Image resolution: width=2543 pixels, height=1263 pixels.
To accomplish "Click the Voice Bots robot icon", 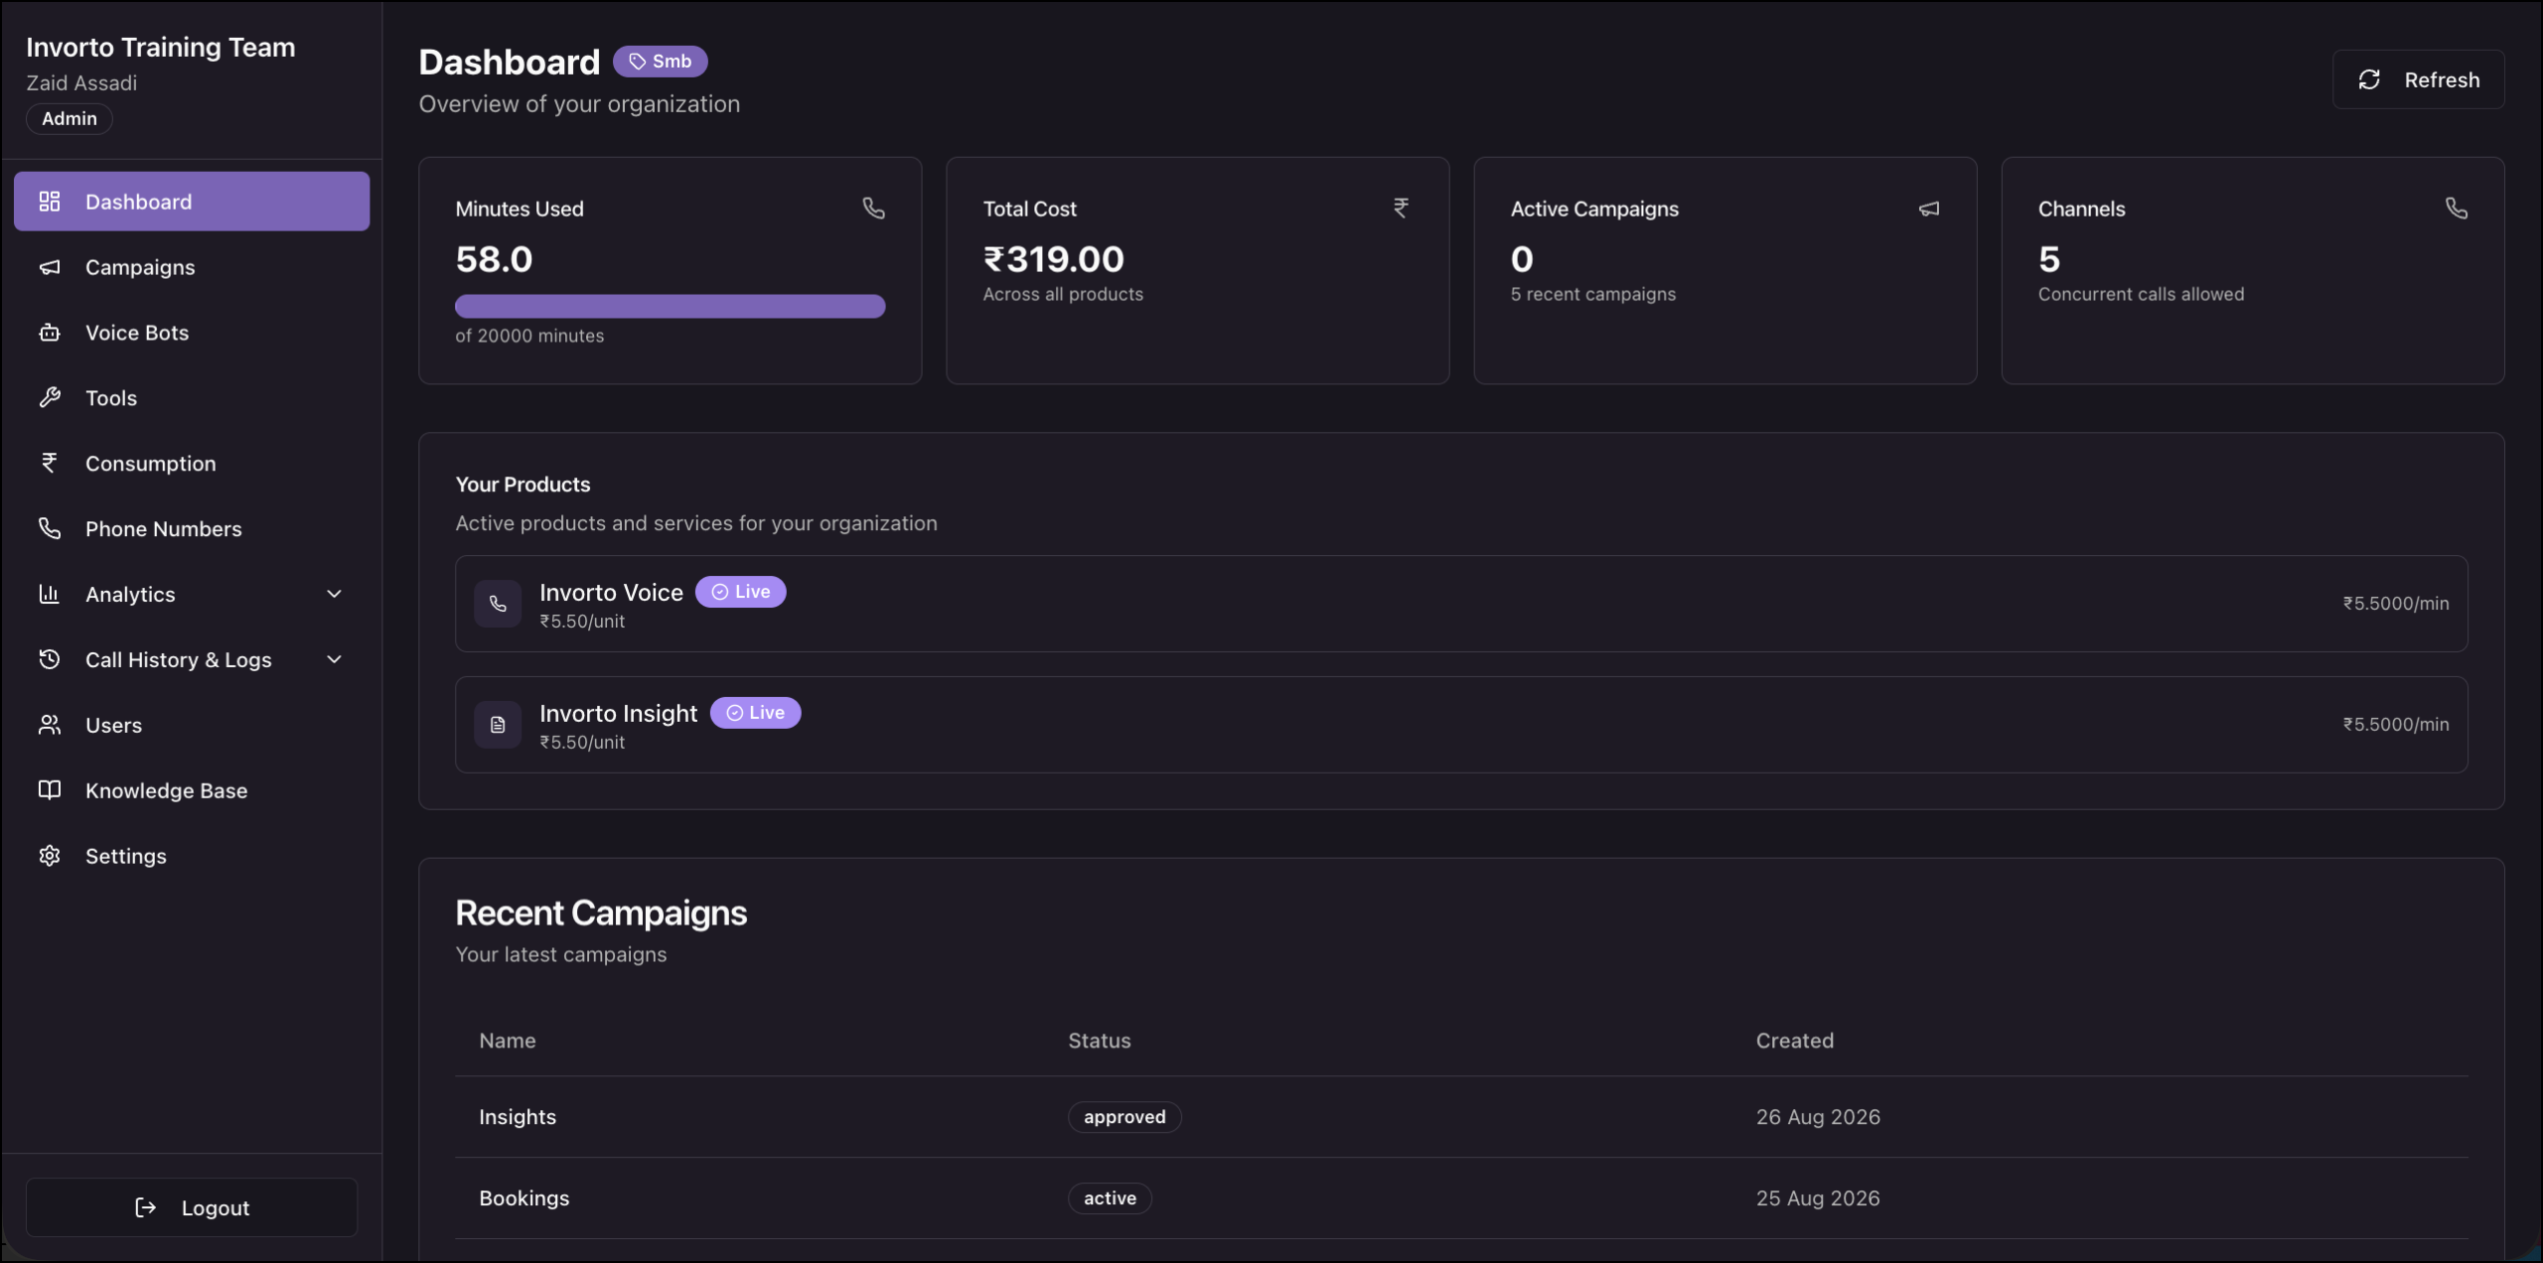I will point(50,333).
